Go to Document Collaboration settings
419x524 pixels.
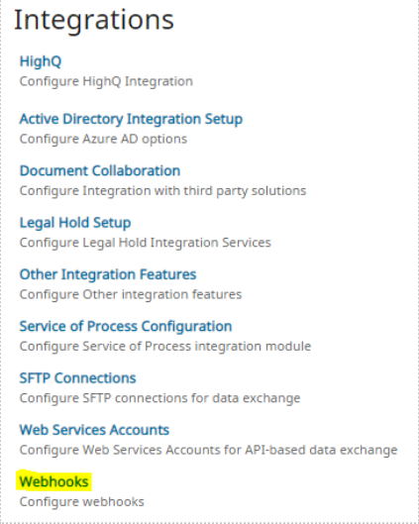point(100,170)
